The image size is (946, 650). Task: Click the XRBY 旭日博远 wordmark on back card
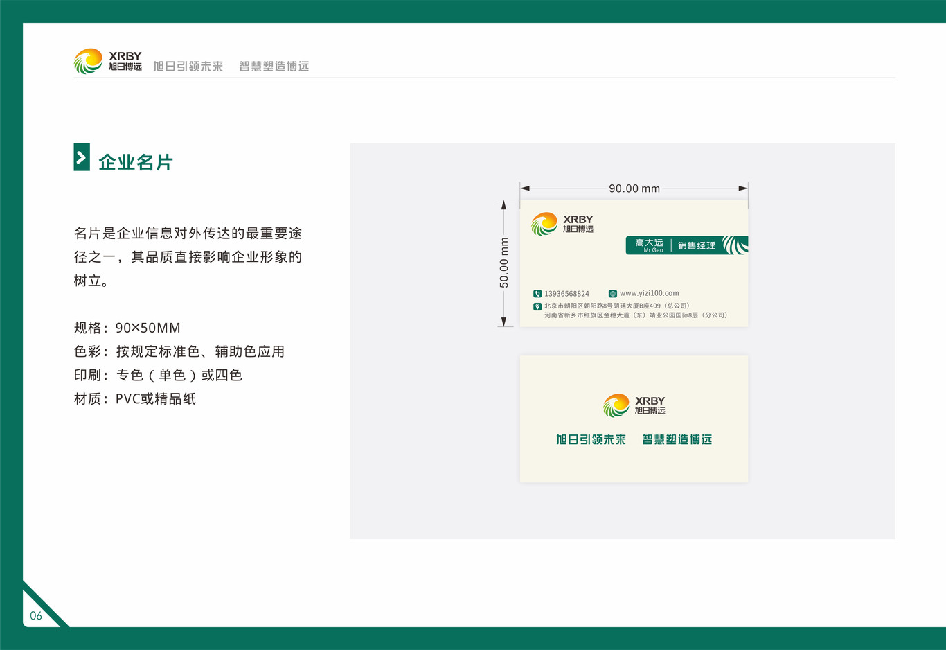coord(650,405)
